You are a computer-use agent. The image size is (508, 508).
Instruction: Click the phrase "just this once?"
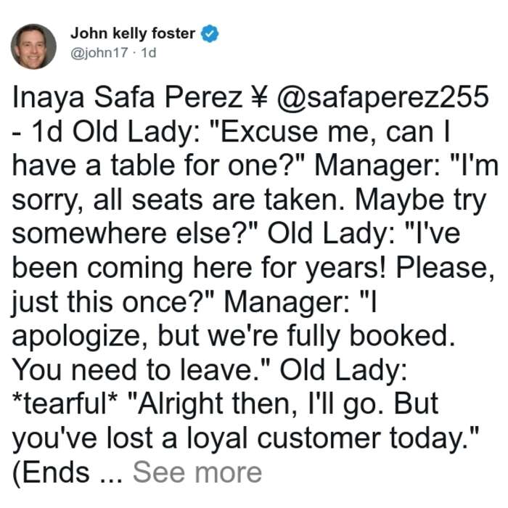(113, 303)
